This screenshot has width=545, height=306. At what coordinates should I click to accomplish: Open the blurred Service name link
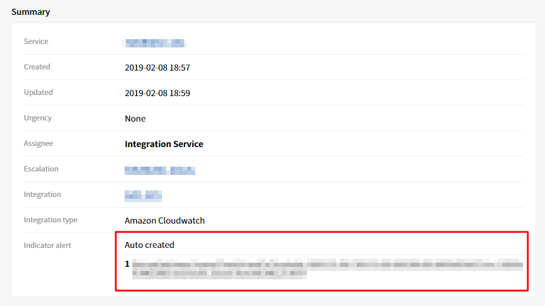tap(154, 43)
